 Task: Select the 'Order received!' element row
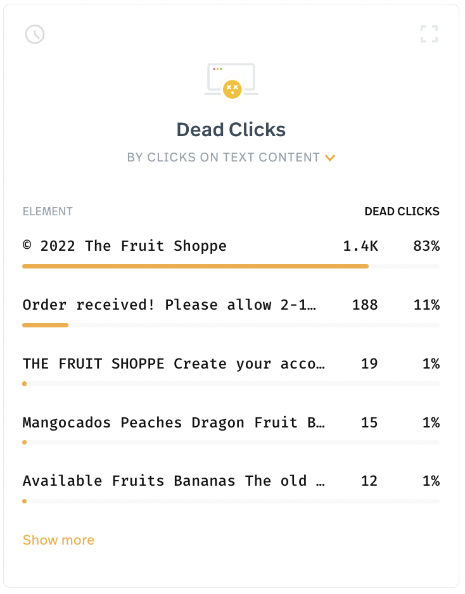click(231, 311)
